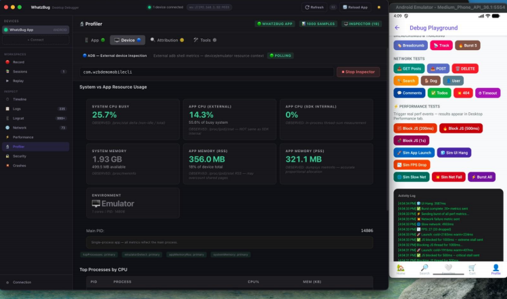This screenshot has height=299, width=507.
Task: Switch to the Device profiler tab
Action: click(128, 40)
